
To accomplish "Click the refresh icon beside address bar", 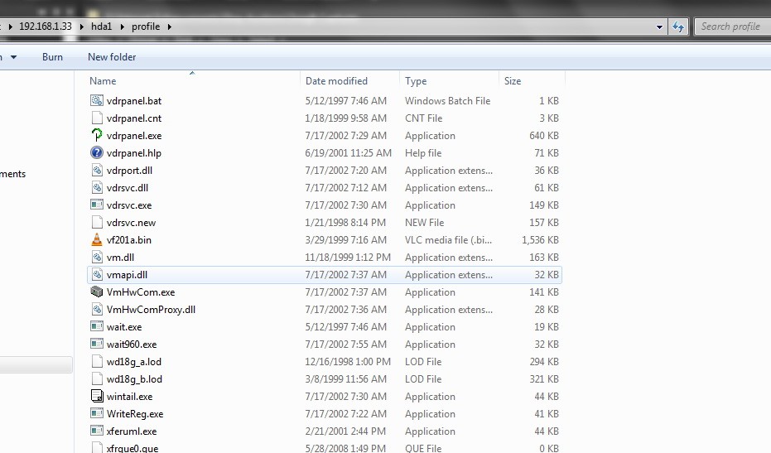I will click(678, 27).
